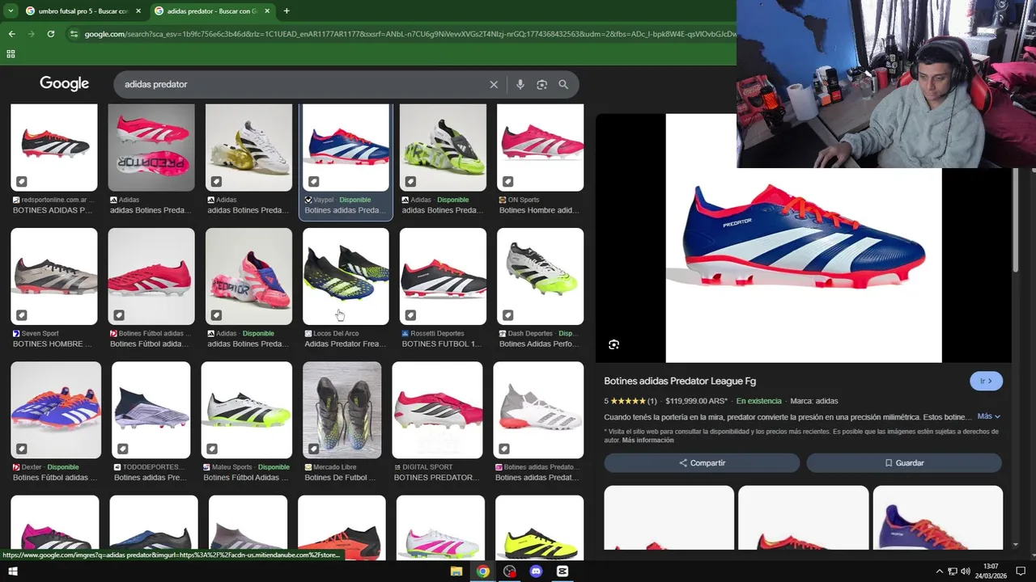The image size is (1036, 582).
Task: Open the Dash Deportes boot thumbnail
Action: pos(540,276)
